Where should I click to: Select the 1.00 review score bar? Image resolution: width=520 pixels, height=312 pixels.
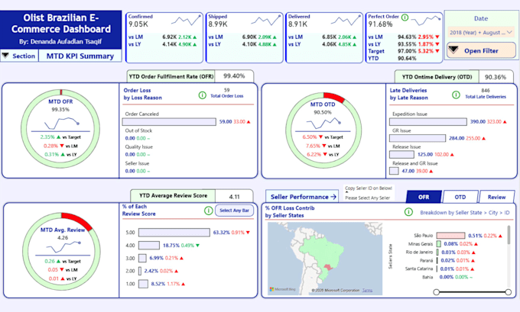[x=143, y=284]
